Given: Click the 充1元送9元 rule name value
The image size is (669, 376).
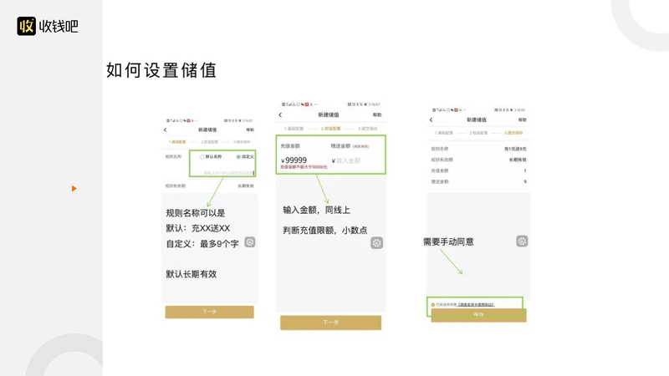Looking at the screenshot, I should point(515,149).
